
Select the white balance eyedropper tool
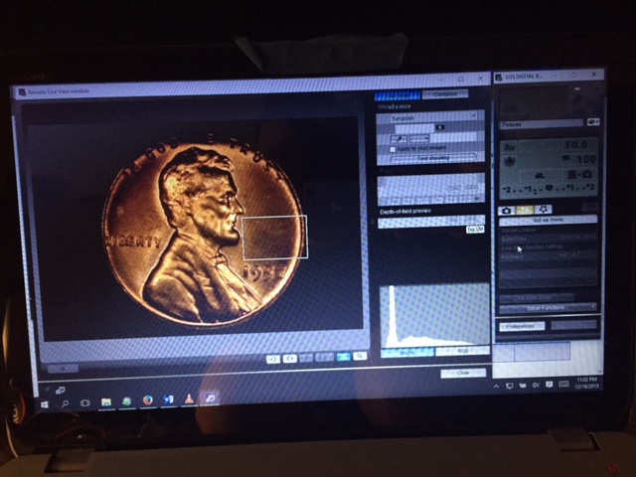point(398,139)
